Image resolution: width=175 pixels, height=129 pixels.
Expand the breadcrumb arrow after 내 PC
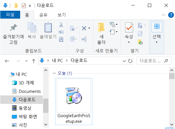pyautogui.click(x=67, y=61)
